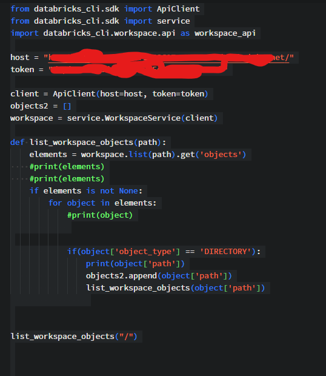Click the "'DIRECTORY'" string literal

tap(225, 252)
